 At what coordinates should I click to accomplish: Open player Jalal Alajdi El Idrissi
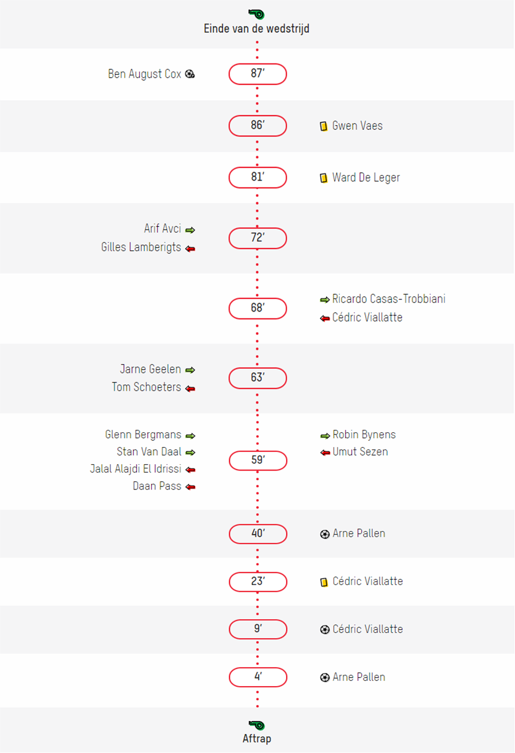pyautogui.click(x=136, y=469)
